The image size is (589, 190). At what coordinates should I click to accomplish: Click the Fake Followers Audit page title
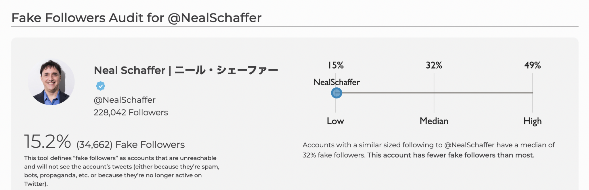click(x=136, y=18)
